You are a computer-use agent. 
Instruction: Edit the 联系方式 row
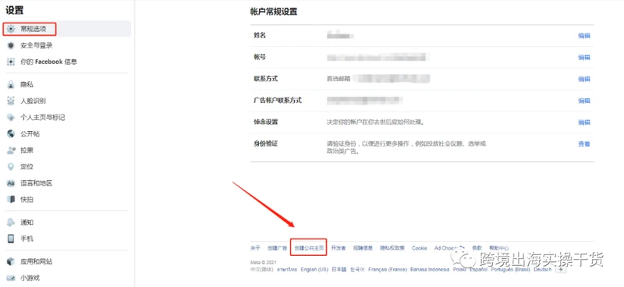583,79
